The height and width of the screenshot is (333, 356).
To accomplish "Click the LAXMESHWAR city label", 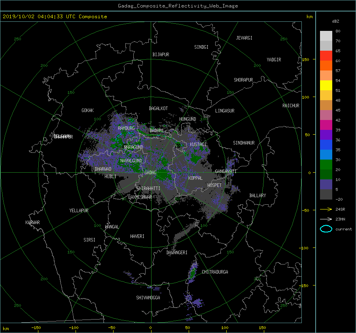I will (140, 197).
